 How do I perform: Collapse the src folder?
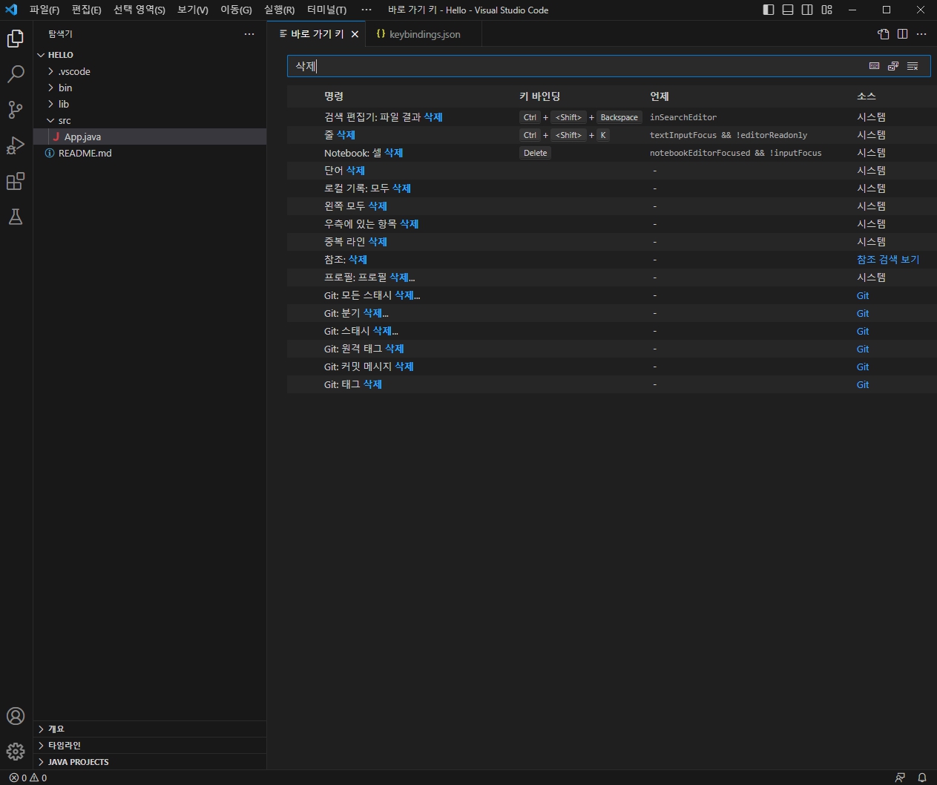click(x=151, y=120)
